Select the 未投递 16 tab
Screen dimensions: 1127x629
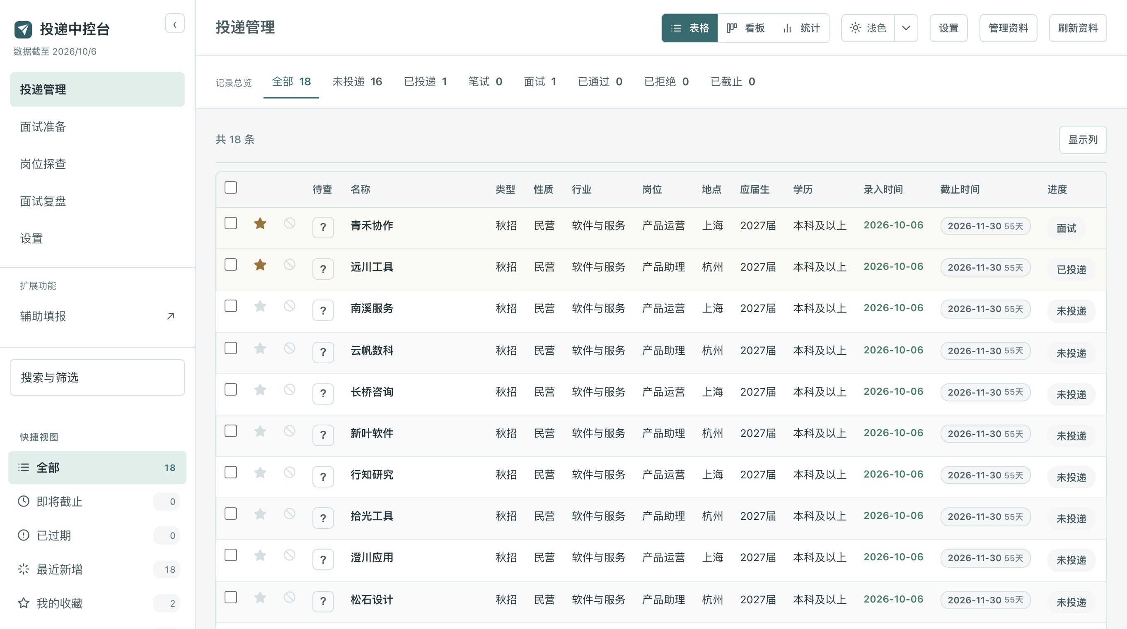click(357, 82)
